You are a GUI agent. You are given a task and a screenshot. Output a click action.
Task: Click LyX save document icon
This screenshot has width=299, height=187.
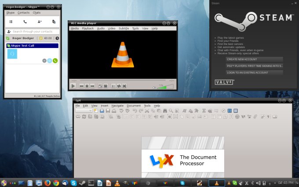[x=108, y=111]
